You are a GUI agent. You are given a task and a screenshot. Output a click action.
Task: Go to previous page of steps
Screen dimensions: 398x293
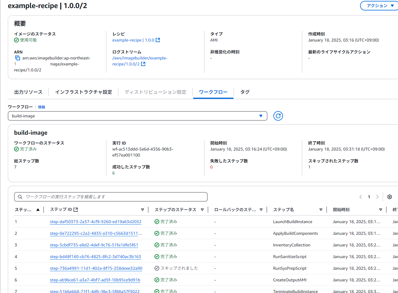pyautogui.click(x=361, y=197)
